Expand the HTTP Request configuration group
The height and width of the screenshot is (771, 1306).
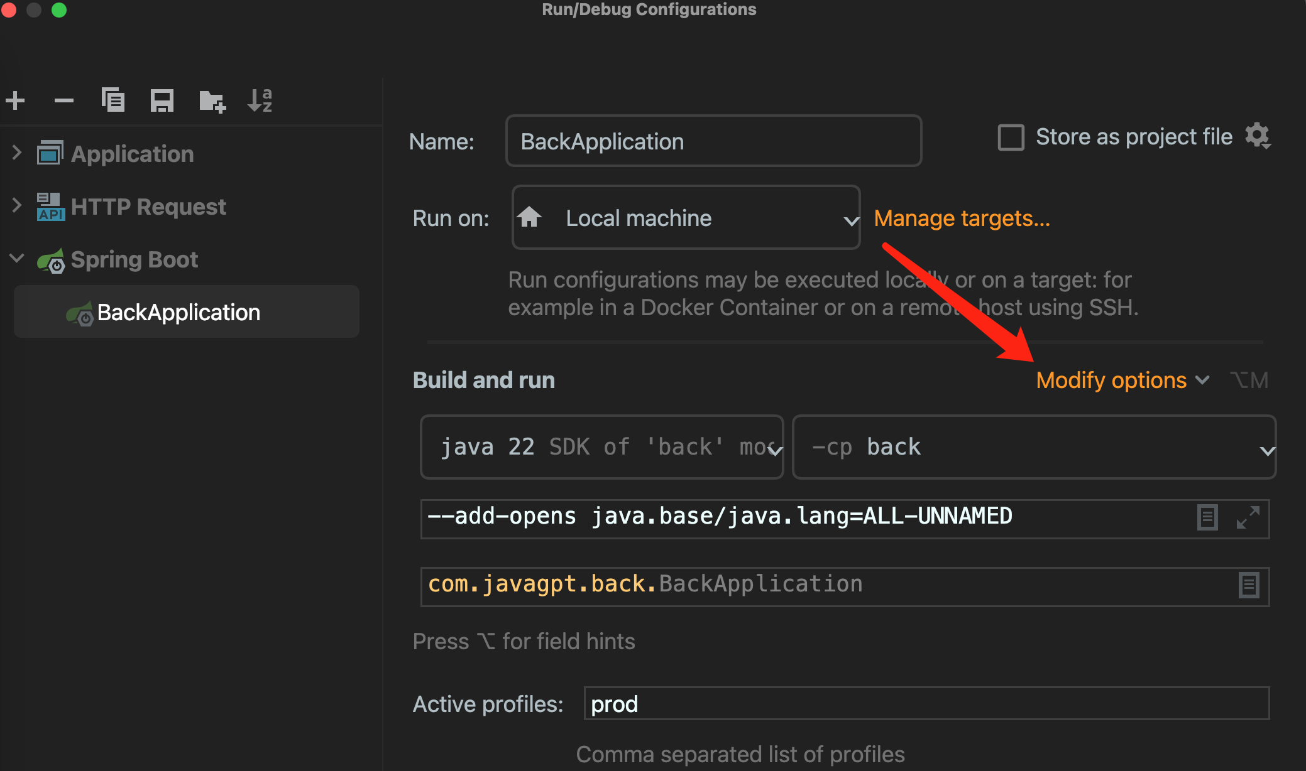pos(17,205)
